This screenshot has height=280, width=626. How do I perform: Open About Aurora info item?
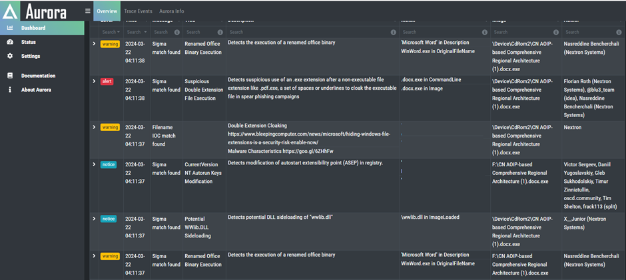point(37,90)
